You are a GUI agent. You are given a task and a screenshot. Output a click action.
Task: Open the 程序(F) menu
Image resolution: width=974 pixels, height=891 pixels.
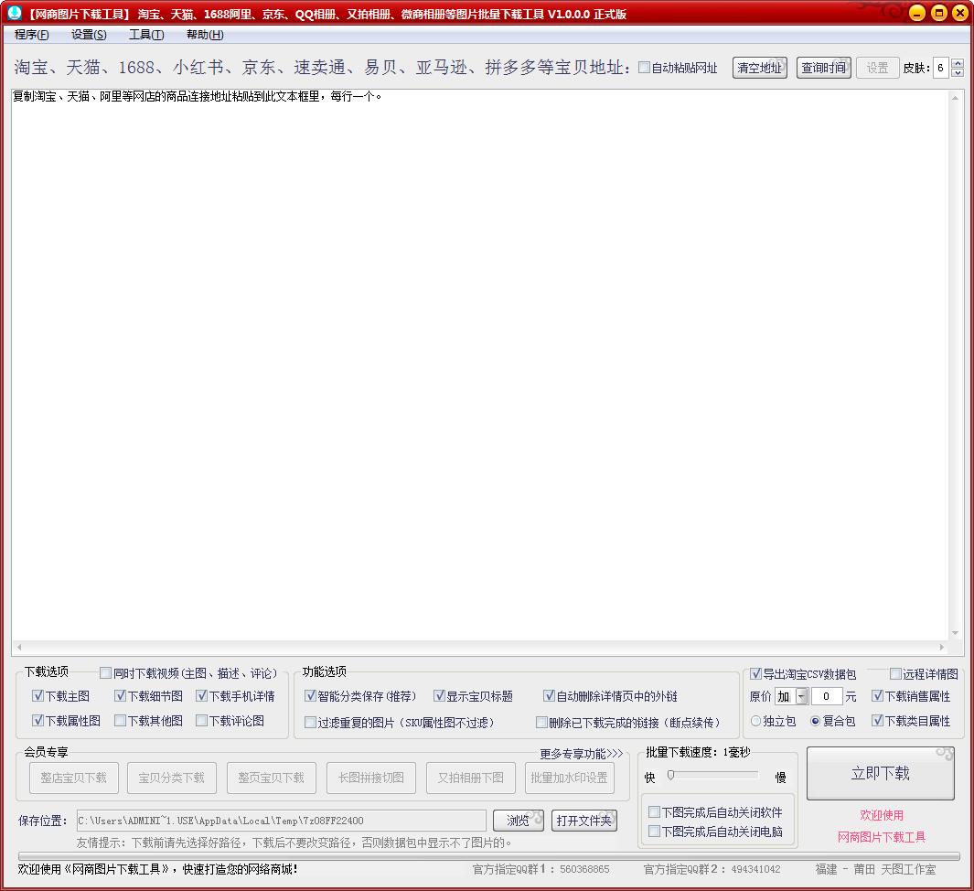[31, 35]
